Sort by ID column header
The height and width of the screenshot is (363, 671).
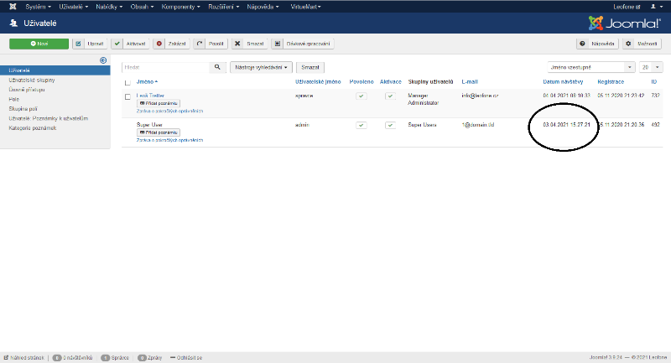654,81
